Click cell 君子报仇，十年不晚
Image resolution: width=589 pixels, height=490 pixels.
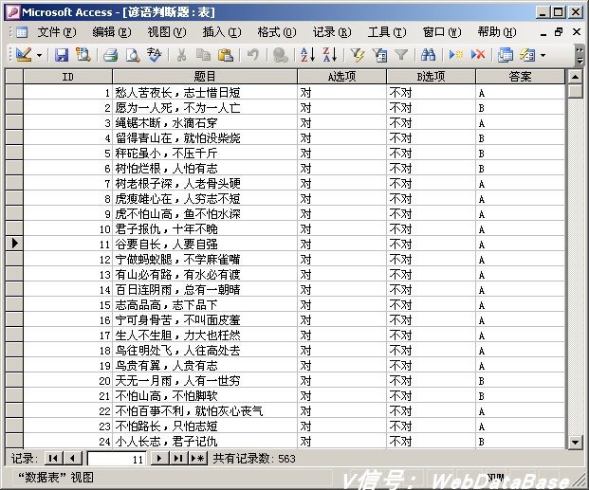[205, 228]
